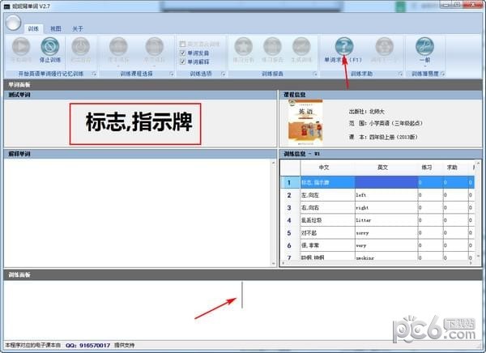Click the English cell 'sorry'
The height and width of the screenshot is (353, 486).
click(386, 232)
